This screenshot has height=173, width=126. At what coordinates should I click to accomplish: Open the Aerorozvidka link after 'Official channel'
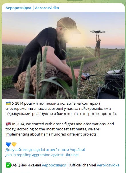[108, 165]
